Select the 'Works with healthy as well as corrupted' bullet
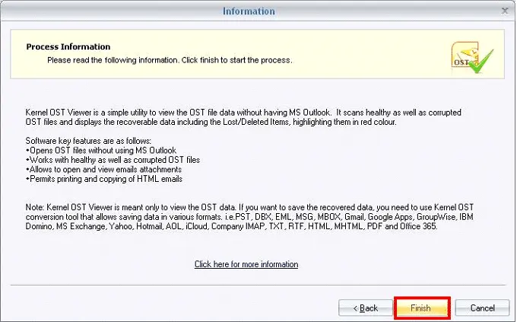The height and width of the screenshot is (322, 517). click(x=113, y=160)
